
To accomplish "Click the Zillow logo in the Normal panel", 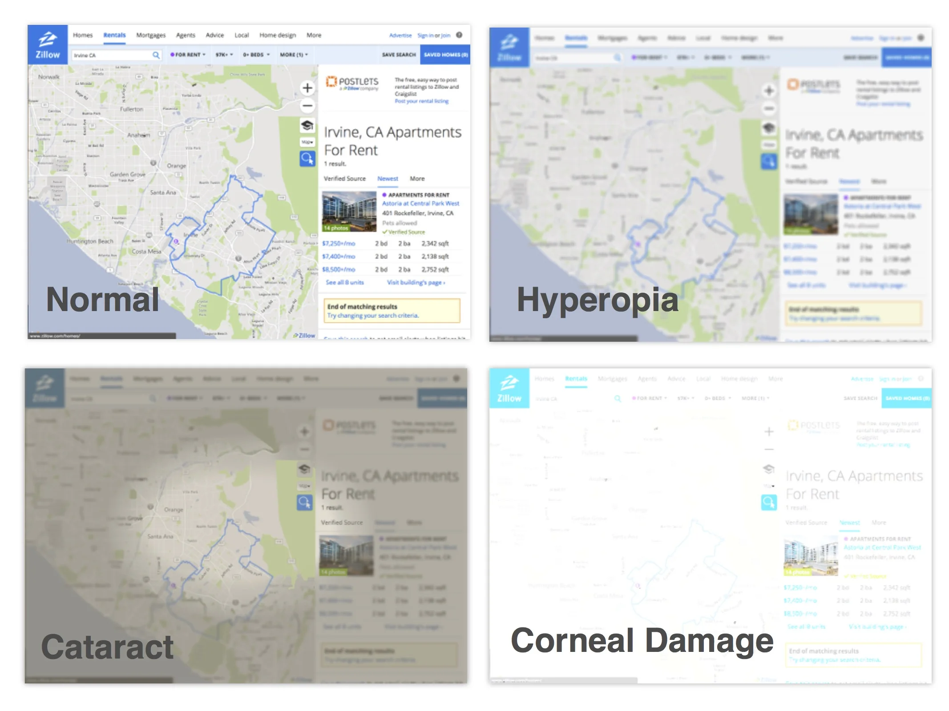I will click(x=48, y=45).
